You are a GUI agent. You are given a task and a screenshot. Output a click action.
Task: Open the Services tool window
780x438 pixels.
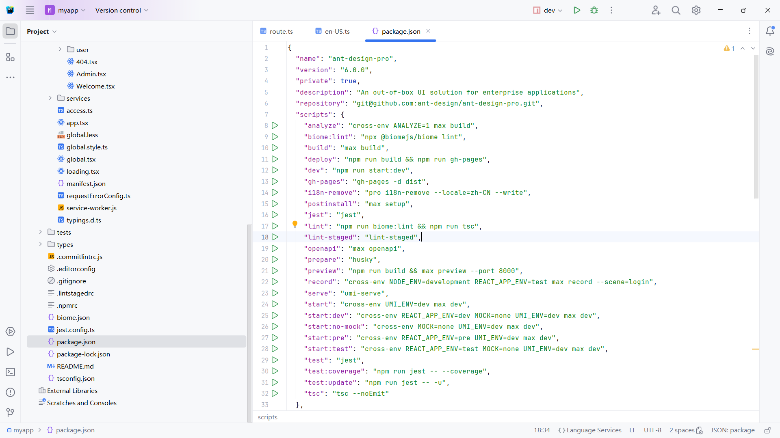pos(10,332)
